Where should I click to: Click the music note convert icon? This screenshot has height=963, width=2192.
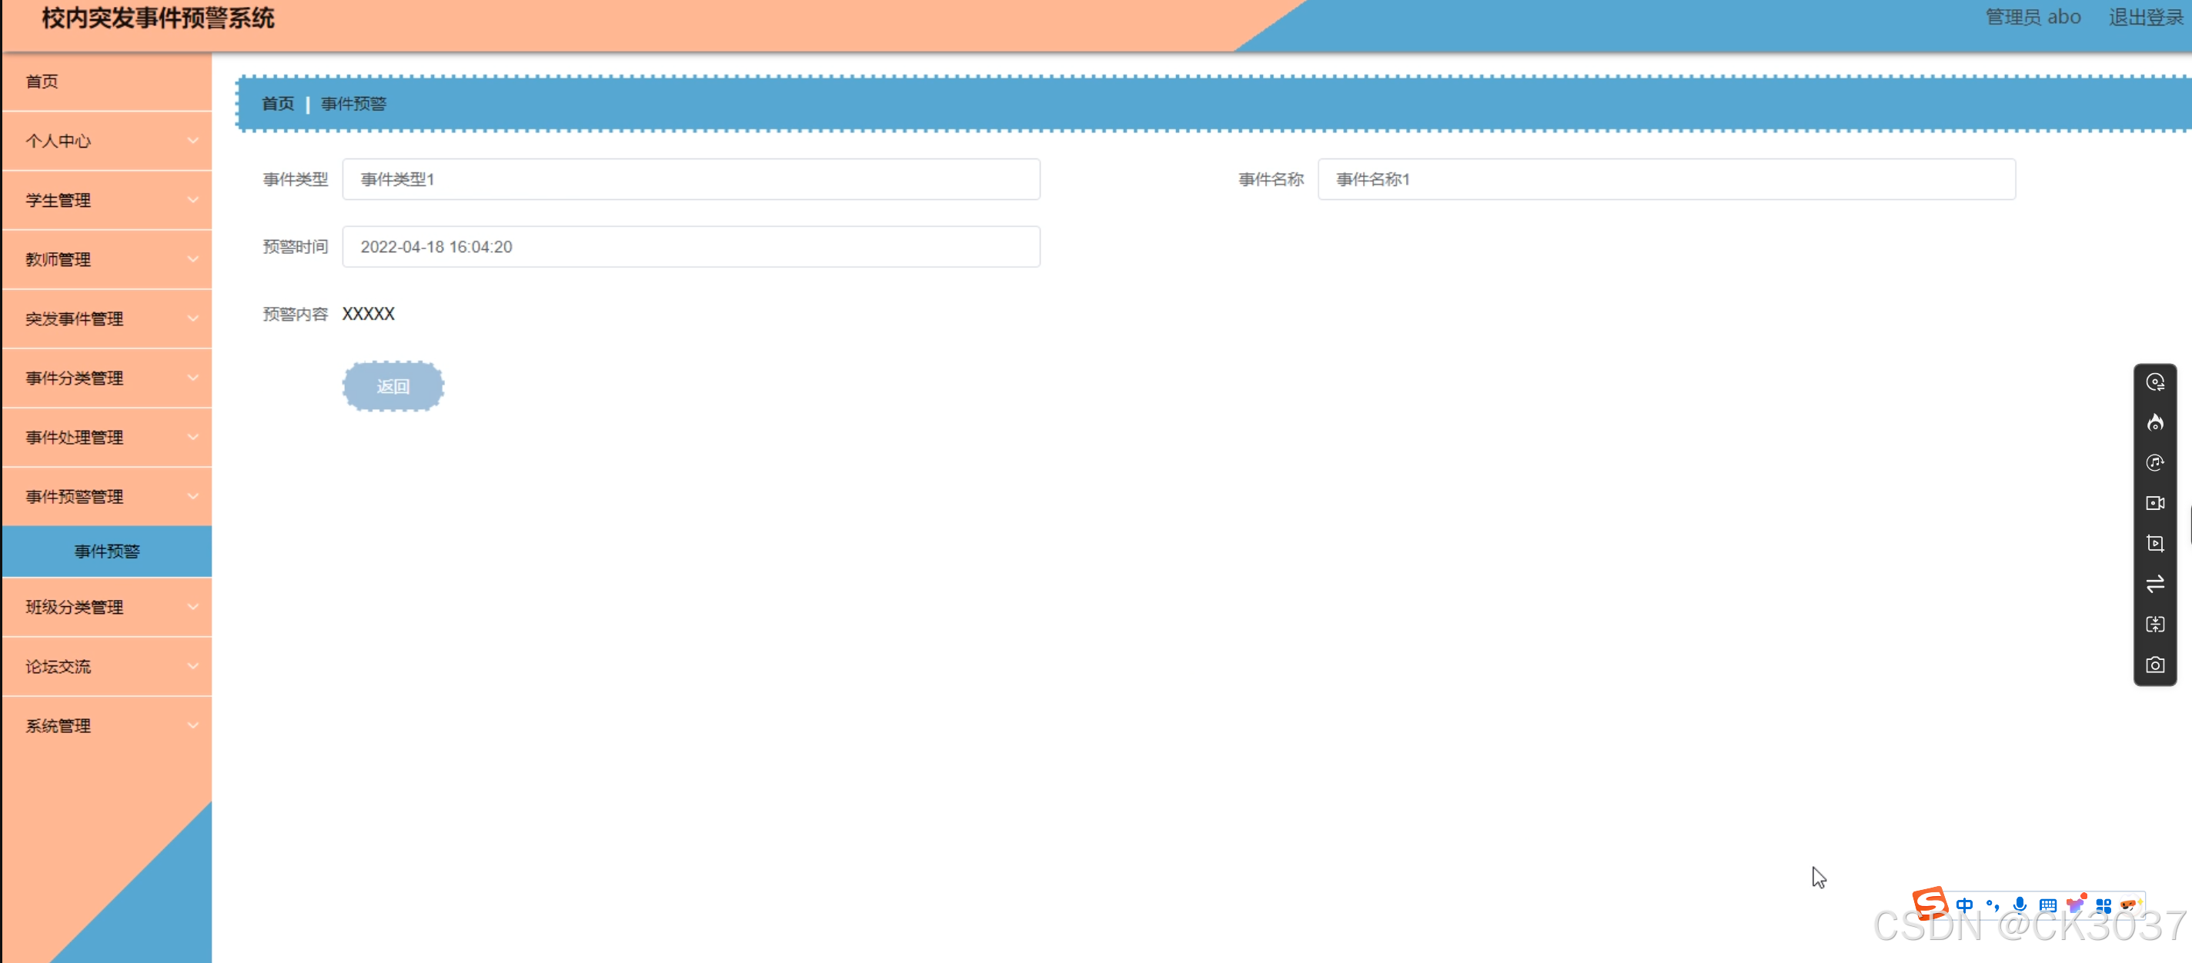click(2154, 463)
